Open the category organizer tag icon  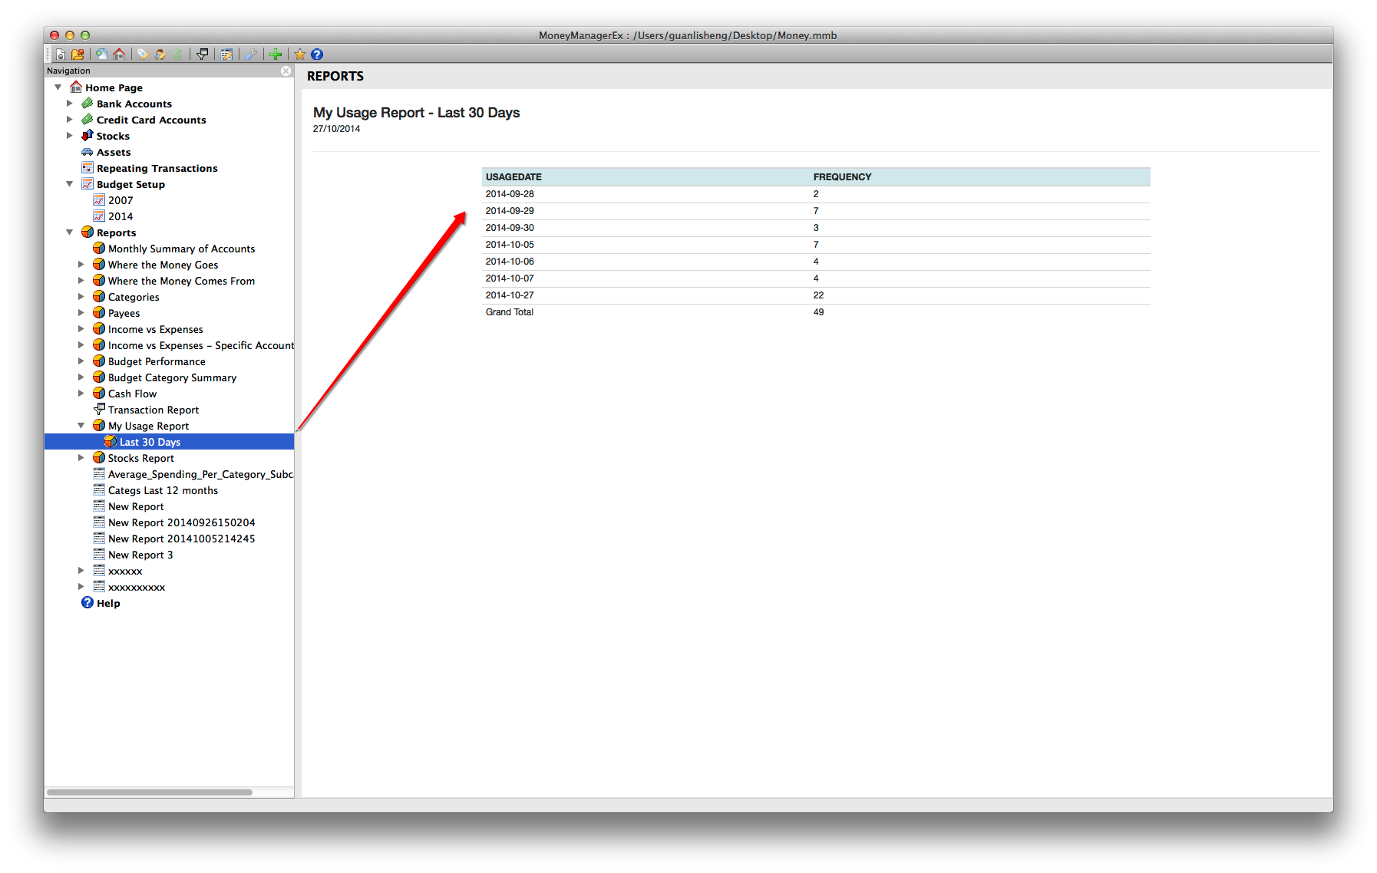(143, 54)
